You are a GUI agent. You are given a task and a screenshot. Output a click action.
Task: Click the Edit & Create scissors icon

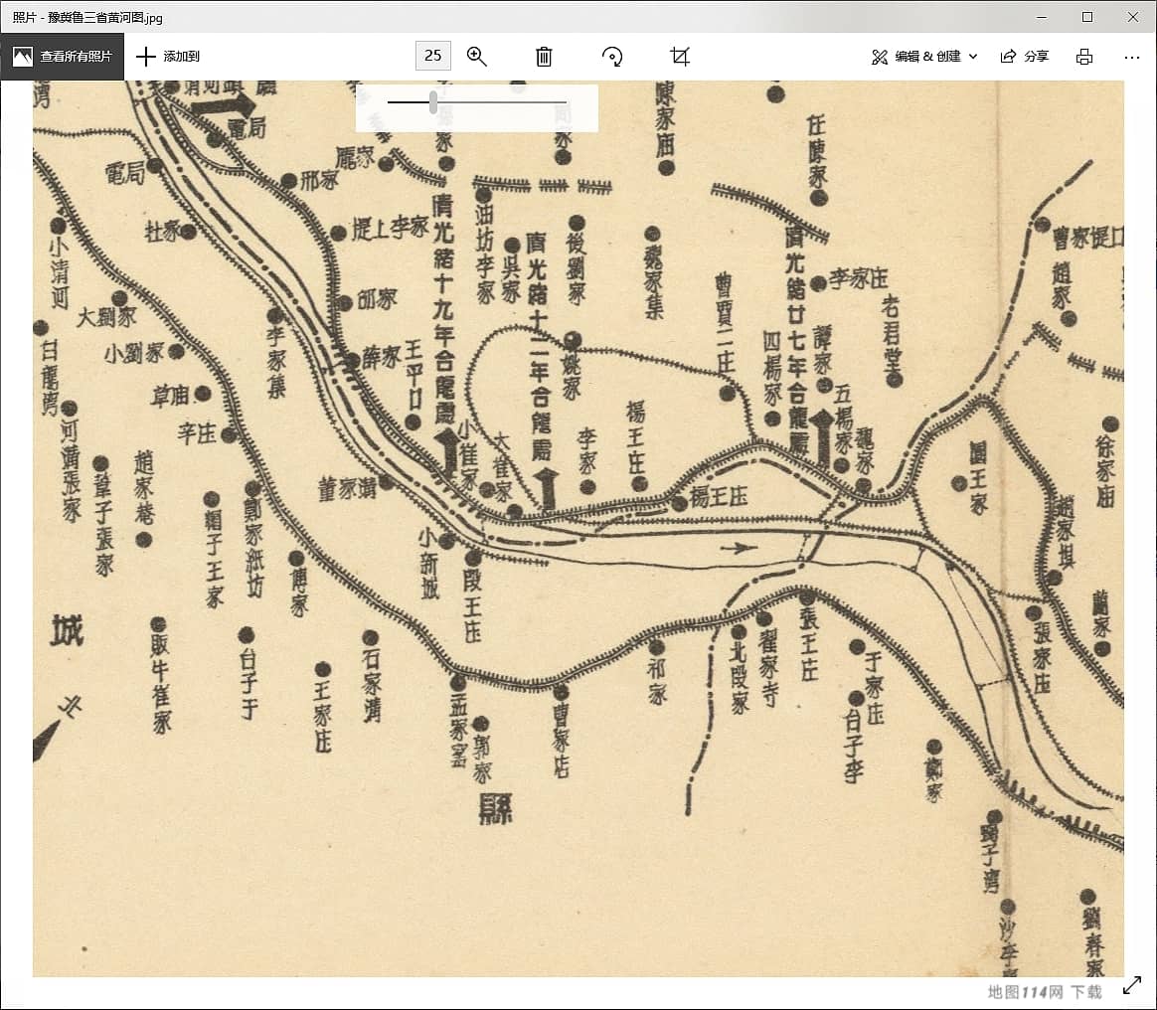[x=879, y=57]
